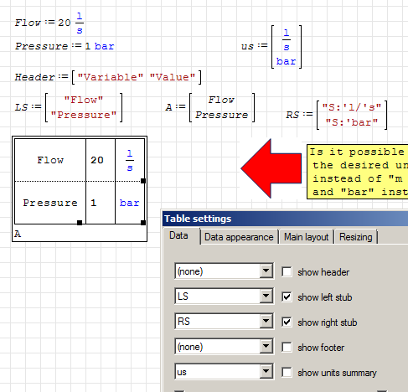Viewport: 408px width, 392px height.
Task: Switch to the Data tab
Action: tap(178, 235)
